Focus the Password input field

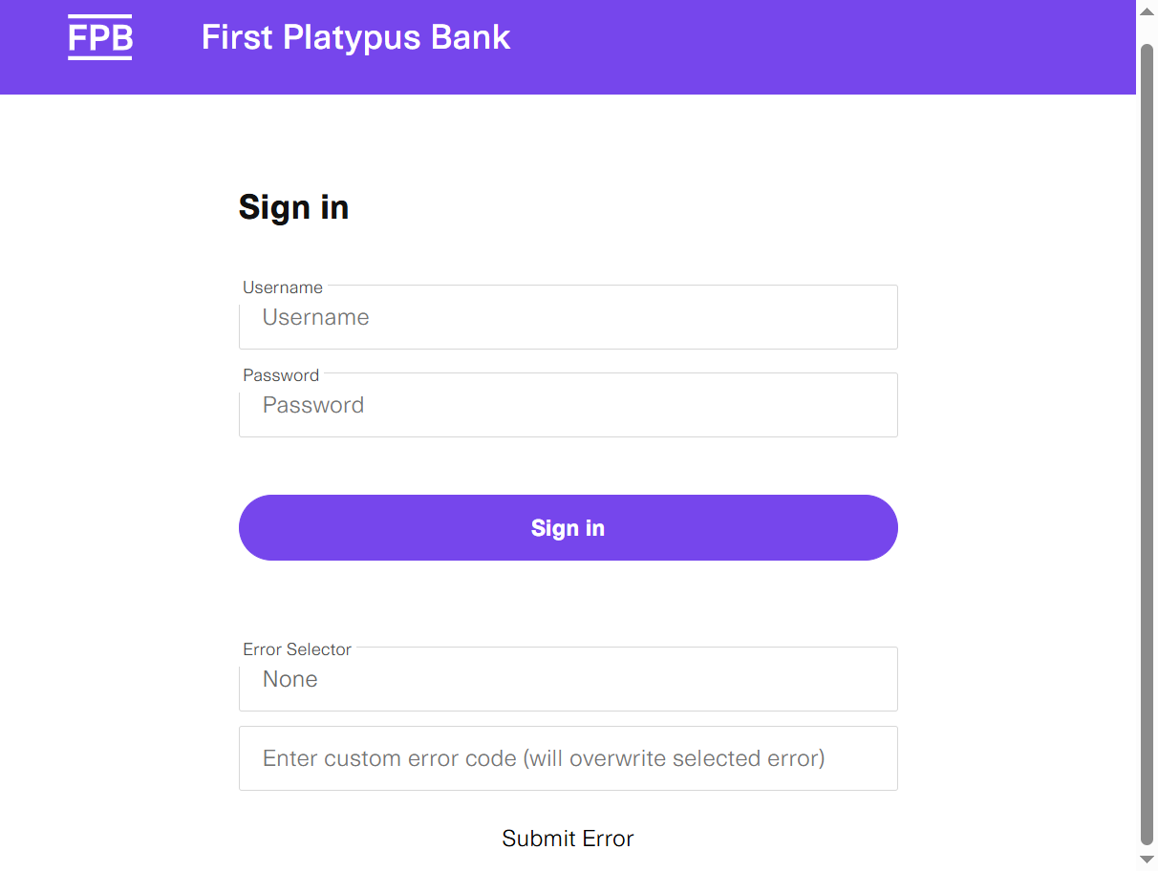coord(568,406)
